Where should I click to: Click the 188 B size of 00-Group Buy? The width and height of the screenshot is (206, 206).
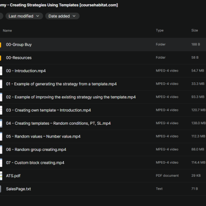coord(196,44)
